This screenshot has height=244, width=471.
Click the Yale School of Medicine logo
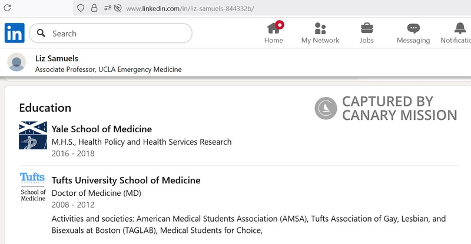(x=33, y=135)
